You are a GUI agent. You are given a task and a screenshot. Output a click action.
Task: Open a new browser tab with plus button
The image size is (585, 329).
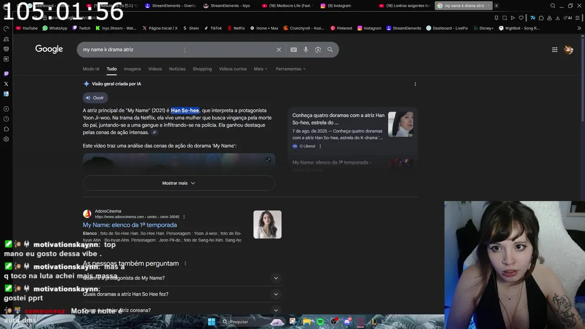pos(496,6)
